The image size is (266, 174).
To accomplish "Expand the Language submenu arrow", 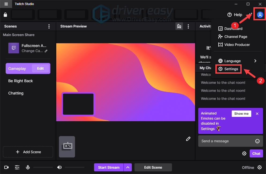I will (x=255, y=61).
